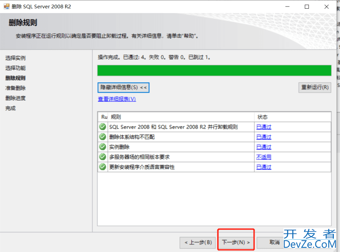Open 已通过 status link for 并行卸载规则

[264, 127]
